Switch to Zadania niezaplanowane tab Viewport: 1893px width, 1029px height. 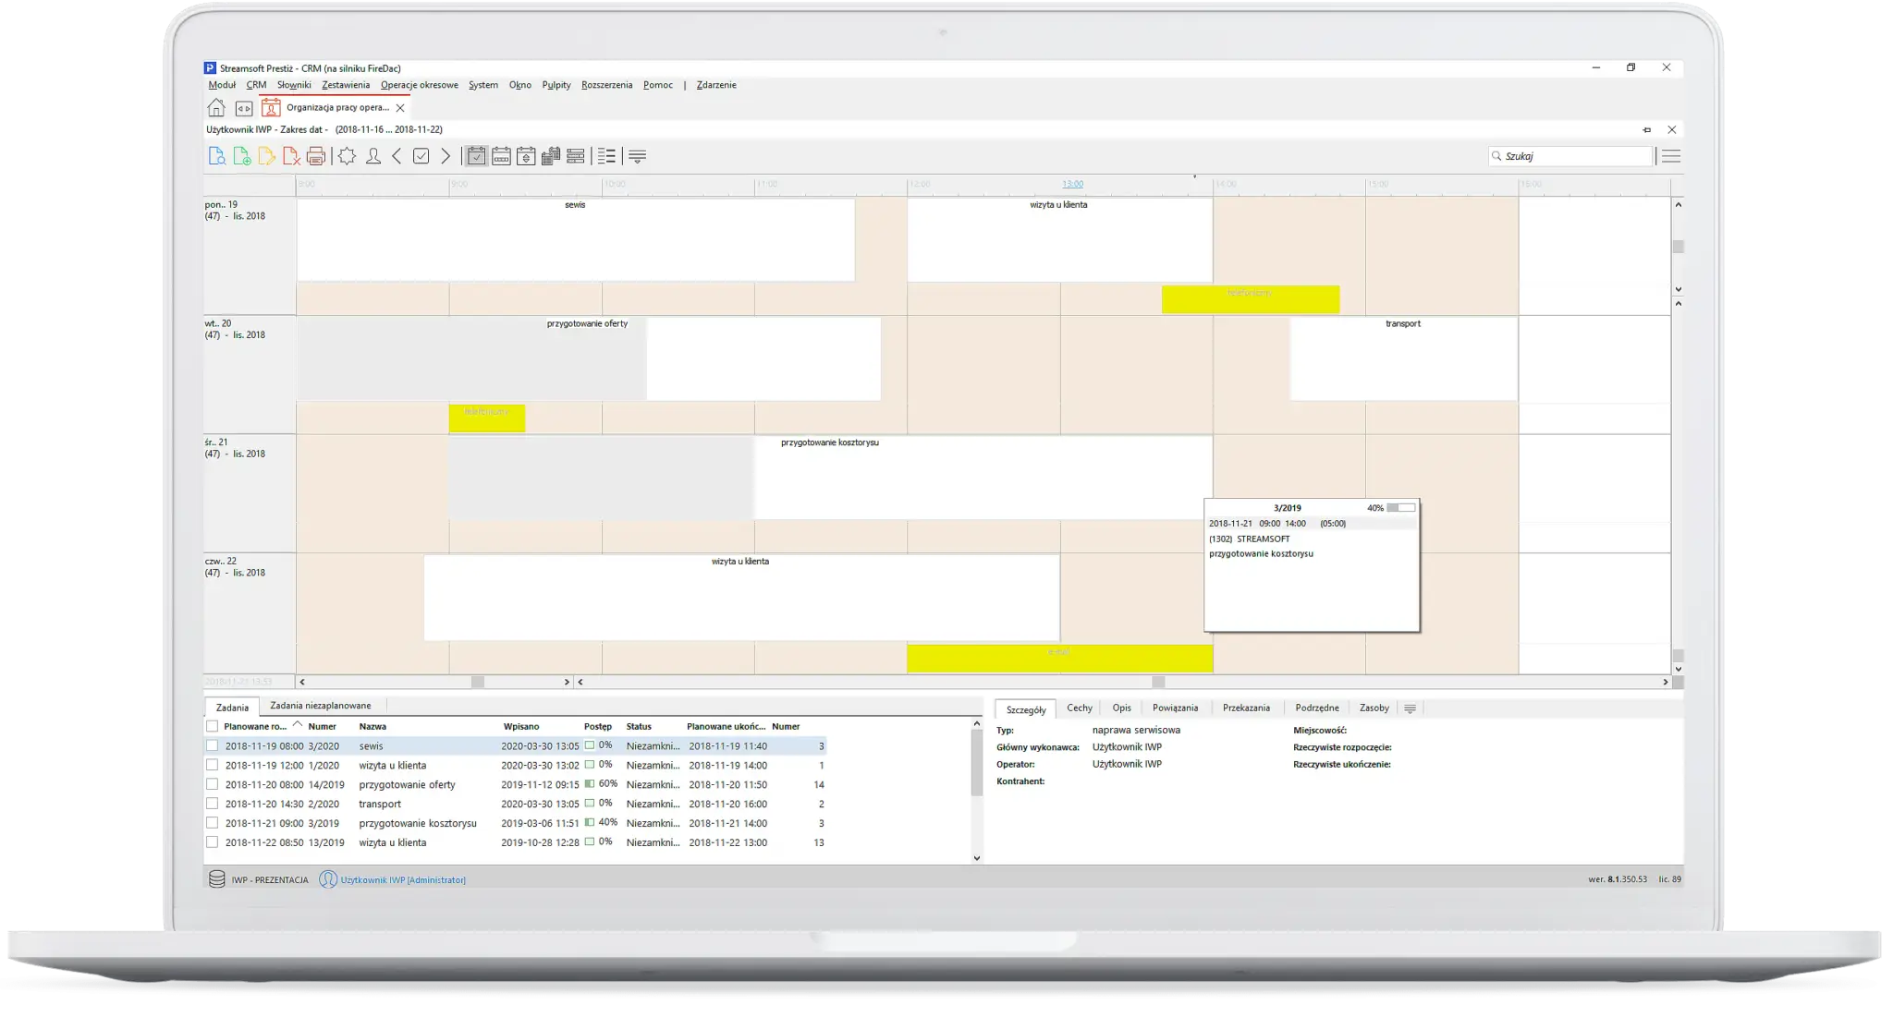(x=320, y=706)
